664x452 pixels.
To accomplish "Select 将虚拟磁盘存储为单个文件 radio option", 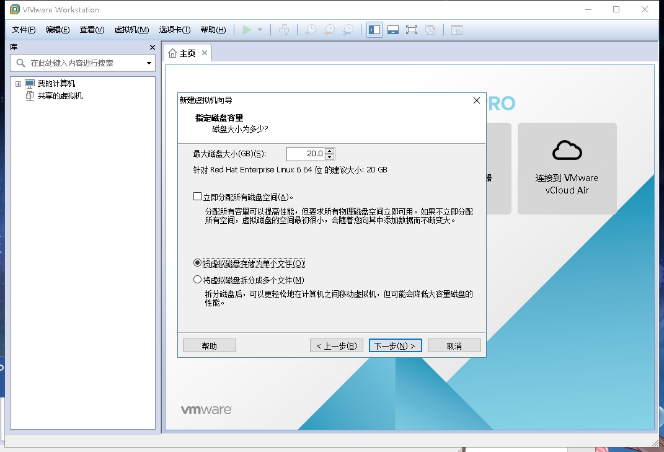I will (197, 263).
